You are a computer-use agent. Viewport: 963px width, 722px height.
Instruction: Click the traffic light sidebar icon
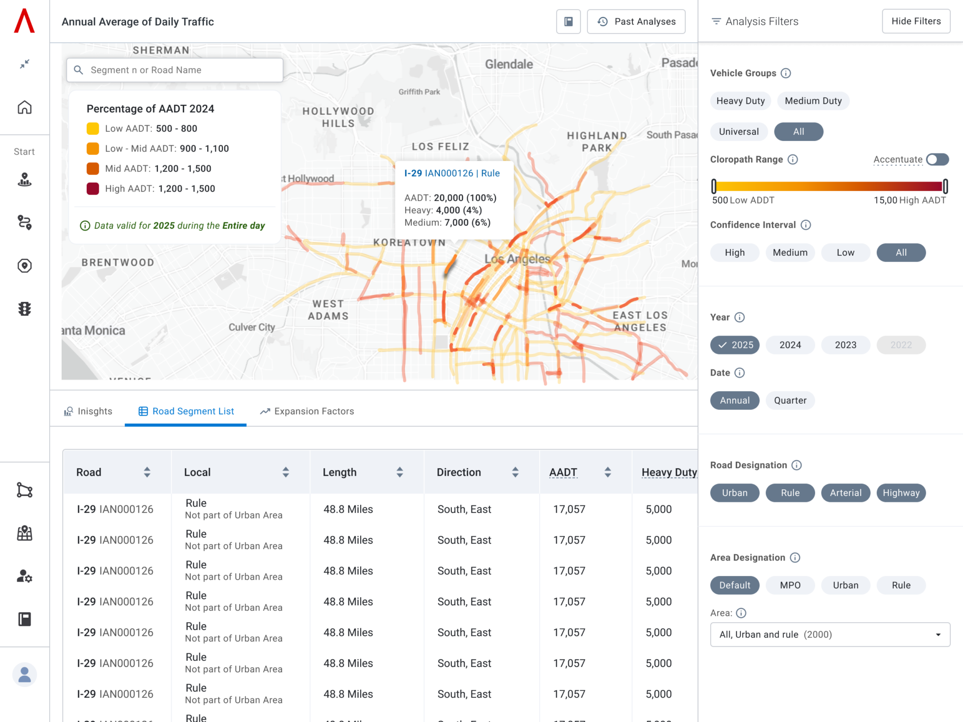[x=25, y=308]
